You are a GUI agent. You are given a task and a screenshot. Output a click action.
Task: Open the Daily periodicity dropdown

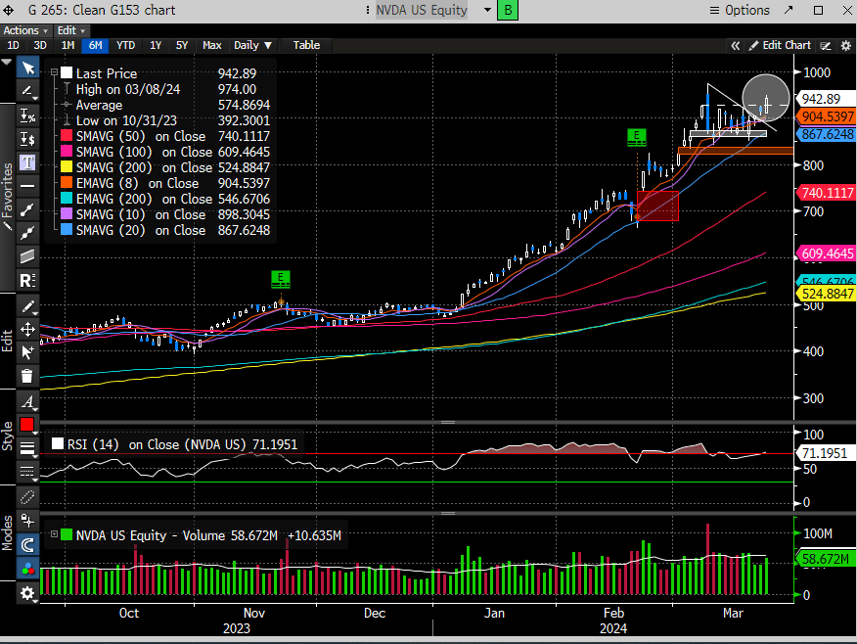tap(252, 45)
